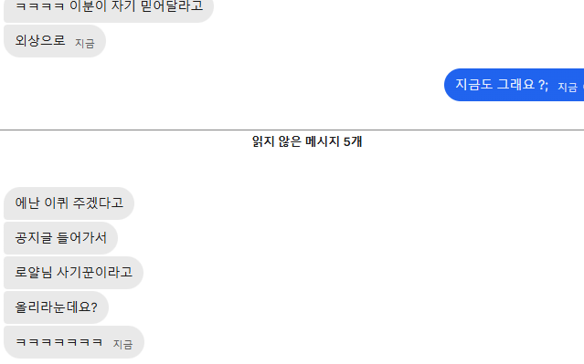
Task: Click the cut-off read indicator after blue bubble timestamp
Action: tap(582, 87)
